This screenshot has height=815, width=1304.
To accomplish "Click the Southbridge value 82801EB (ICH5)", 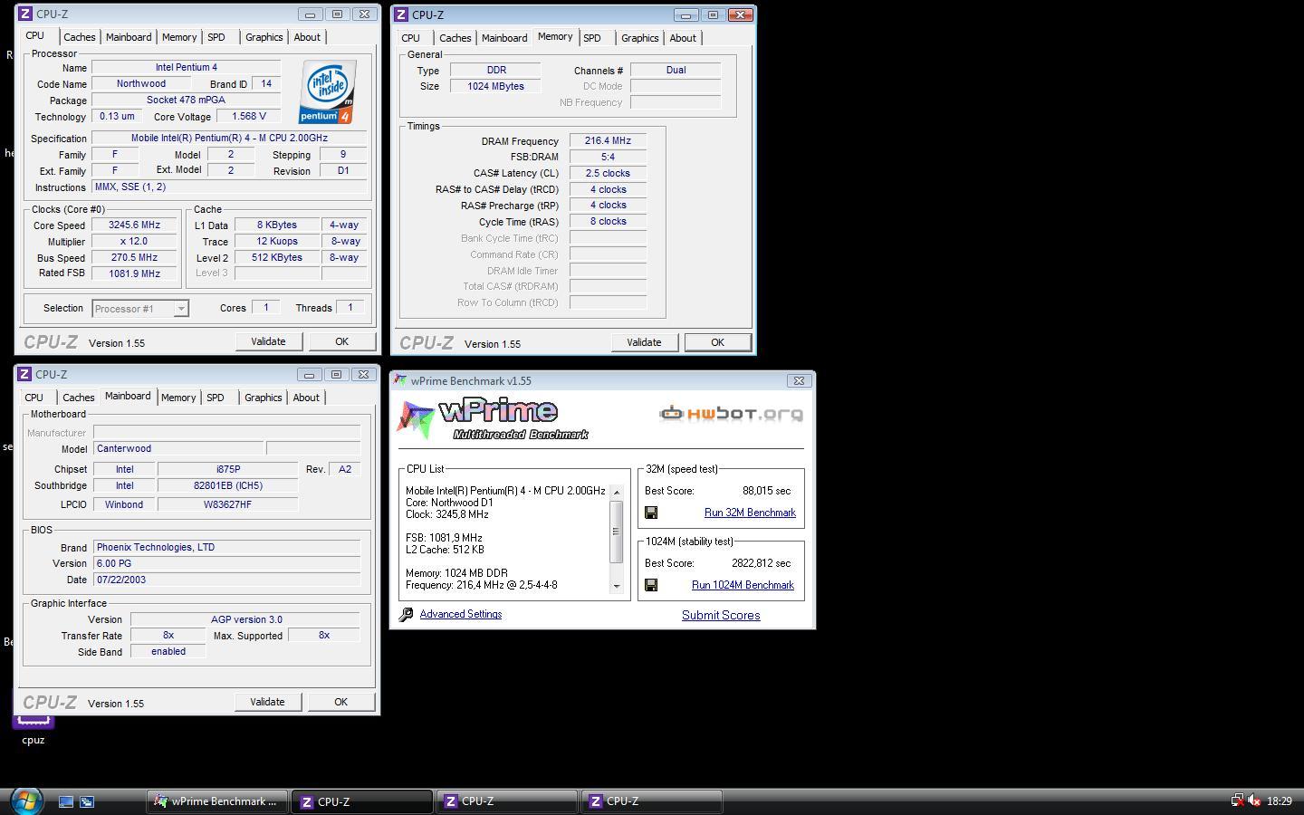I will [228, 485].
